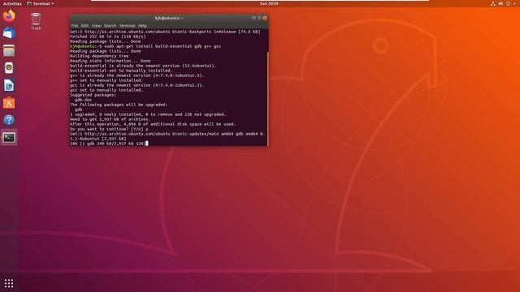
Task: Open the Search menu in Terminal
Action: pos(110,25)
